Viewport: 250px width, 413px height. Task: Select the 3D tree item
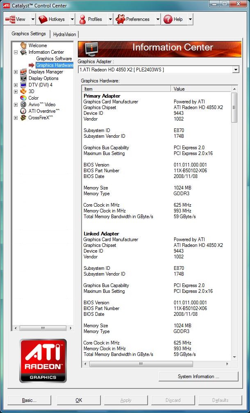point(31,91)
